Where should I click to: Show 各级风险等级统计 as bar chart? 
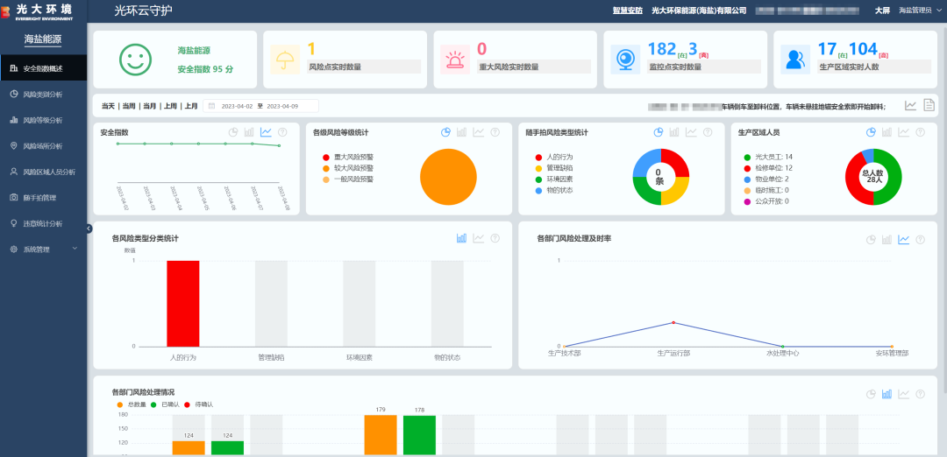tap(462, 132)
